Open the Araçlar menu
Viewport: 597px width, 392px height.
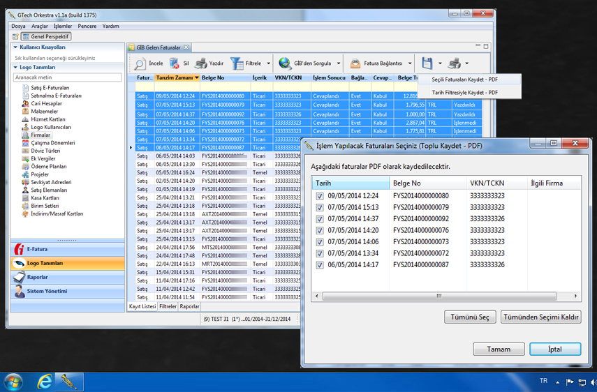coord(40,27)
